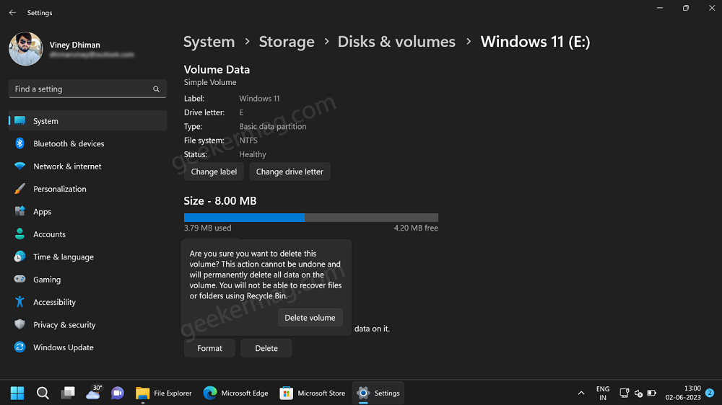
Task: Open the Apps settings page
Action: (87, 211)
